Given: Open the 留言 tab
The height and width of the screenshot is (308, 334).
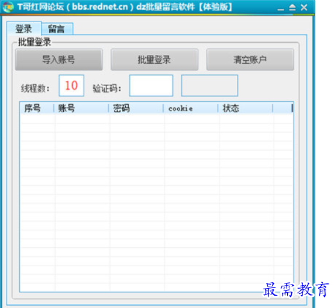Looking at the screenshot, I should coord(57,29).
